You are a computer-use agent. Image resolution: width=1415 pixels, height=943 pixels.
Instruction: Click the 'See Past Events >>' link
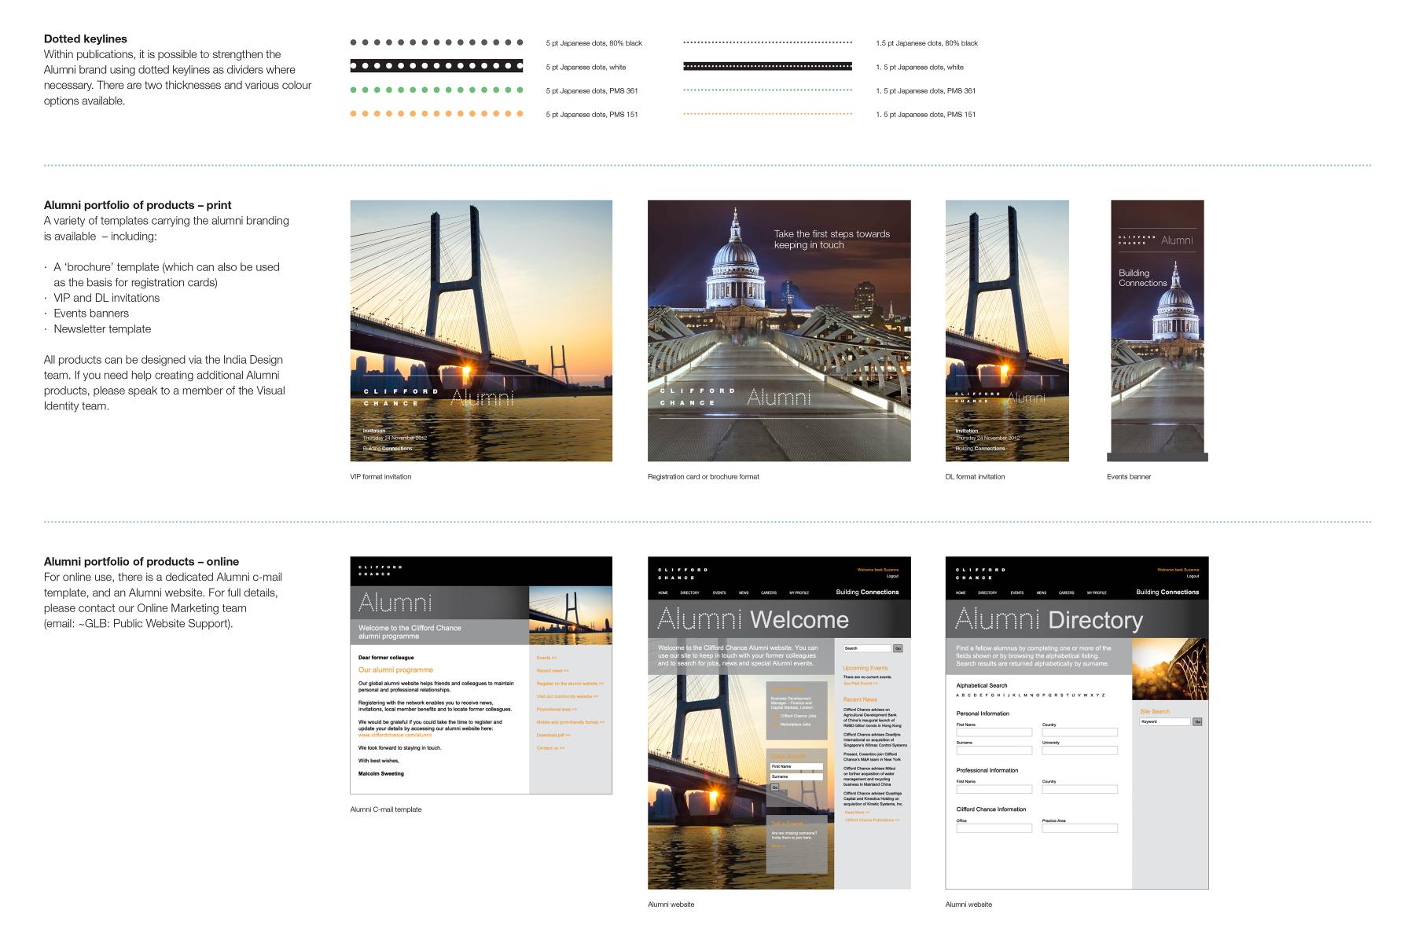tap(860, 683)
